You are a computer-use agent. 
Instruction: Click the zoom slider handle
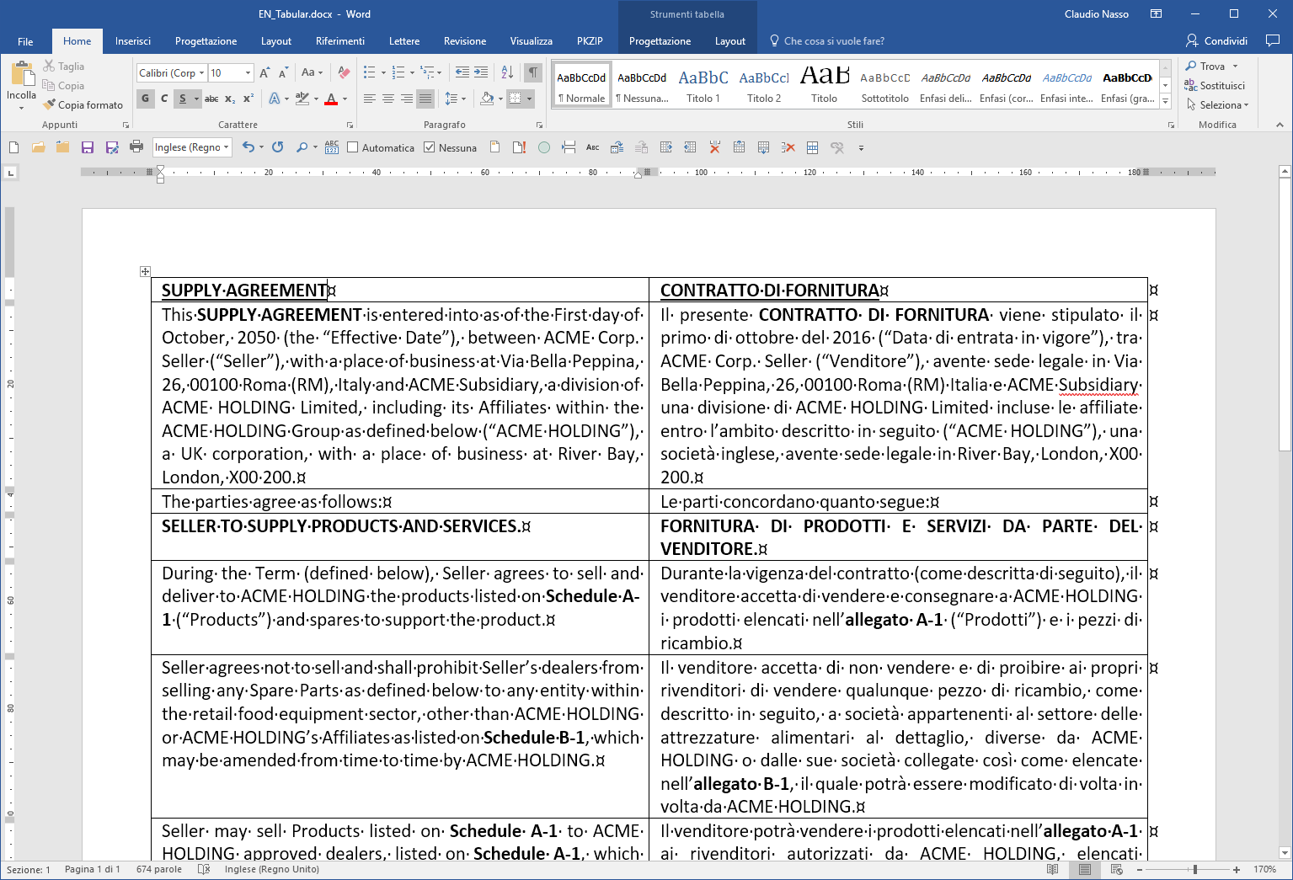[x=1194, y=869]
